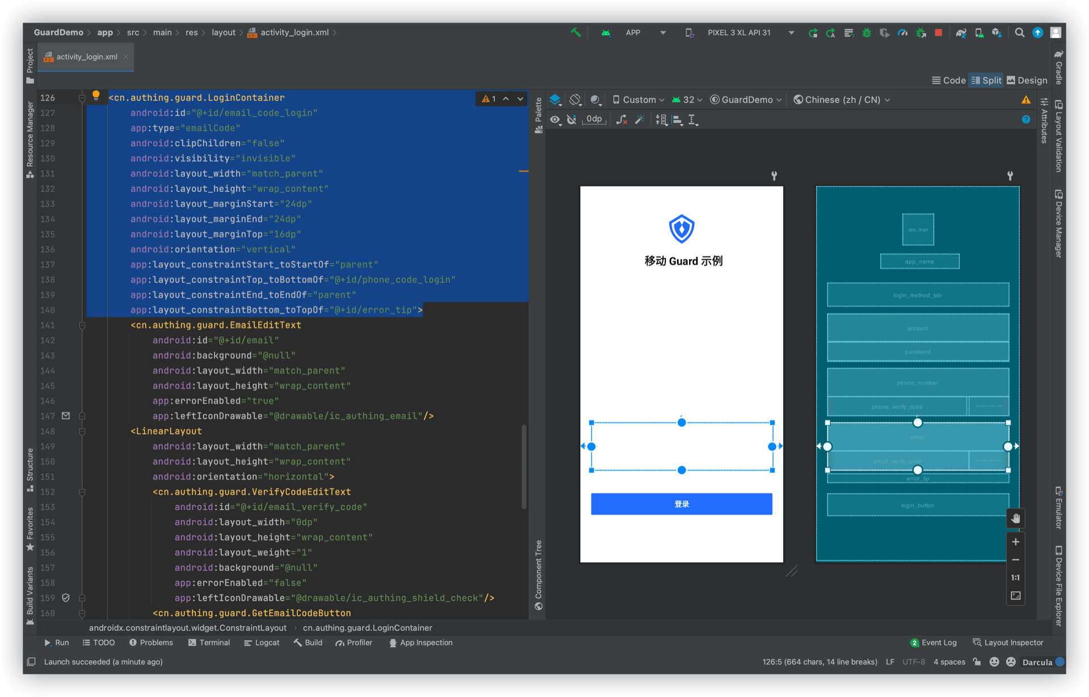The height and width of the screenshot is (697, 1089).
Task: Select the pan hand tool in design view
Action: pos(1015,518)
